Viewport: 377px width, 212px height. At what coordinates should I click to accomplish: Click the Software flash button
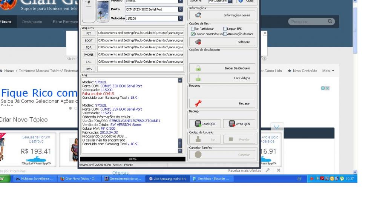pos(222,42)
